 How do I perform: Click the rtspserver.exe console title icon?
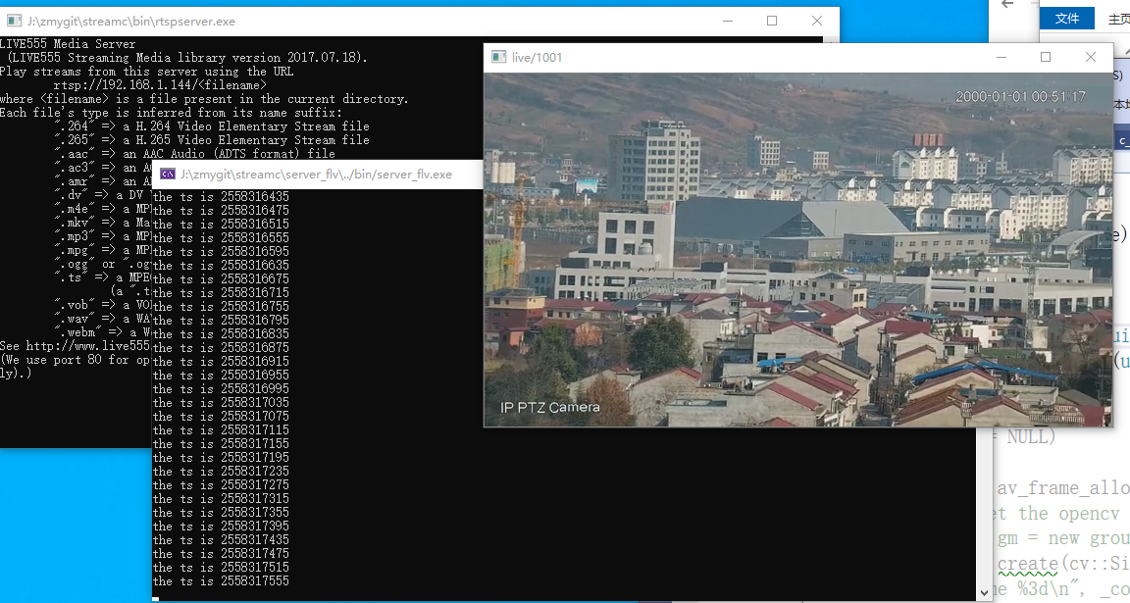point(14,21)
